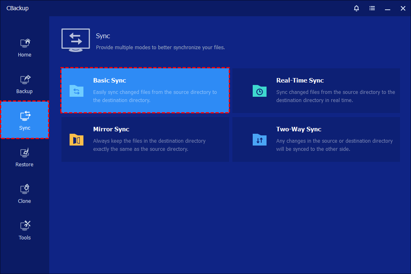Click the Mirror Sync yellow folder icon
The height and width of the screenshot is (274, 411).
coord(76,139)
